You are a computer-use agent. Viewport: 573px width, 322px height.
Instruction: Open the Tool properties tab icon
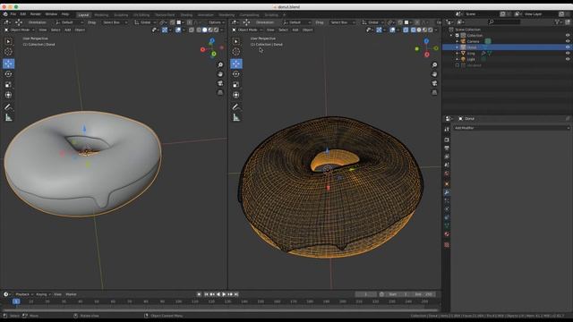coord(447,129)
